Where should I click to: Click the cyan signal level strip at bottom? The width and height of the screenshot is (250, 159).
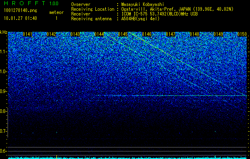[x=127, y=158]
